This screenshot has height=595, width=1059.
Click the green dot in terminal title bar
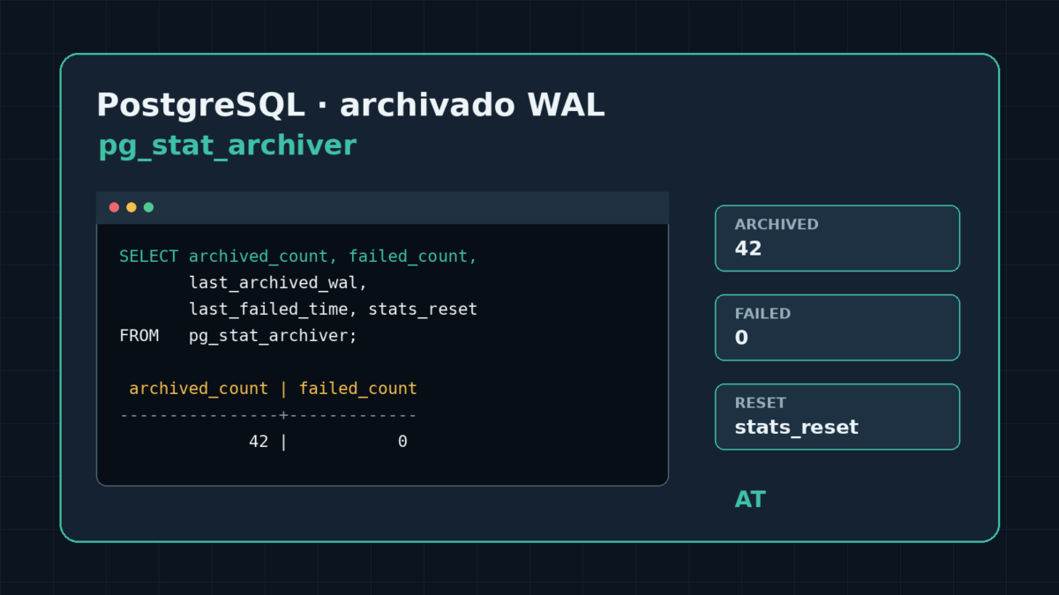148,207
